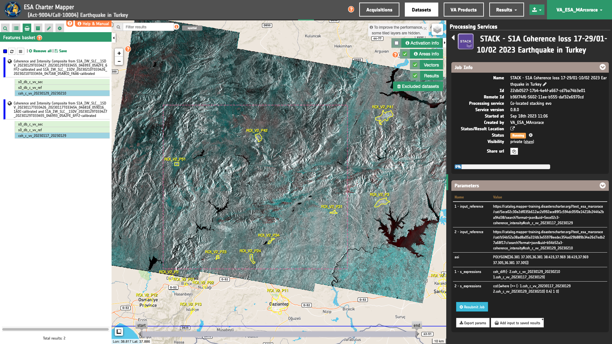Uncheck the Results layer checkbox
The image size is (612, 344).
click(x=415, y=76)
